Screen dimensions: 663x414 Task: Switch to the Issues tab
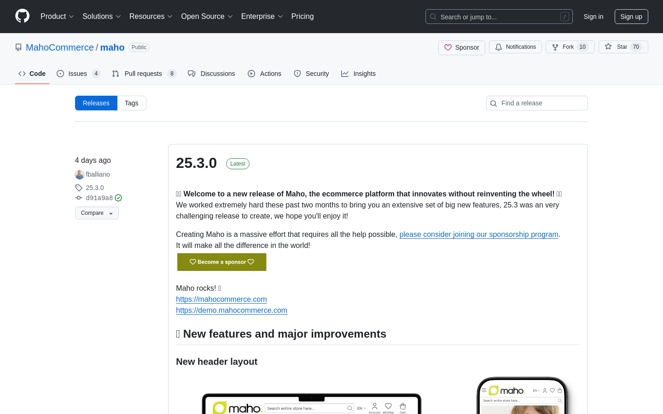[x=78, y=74]
